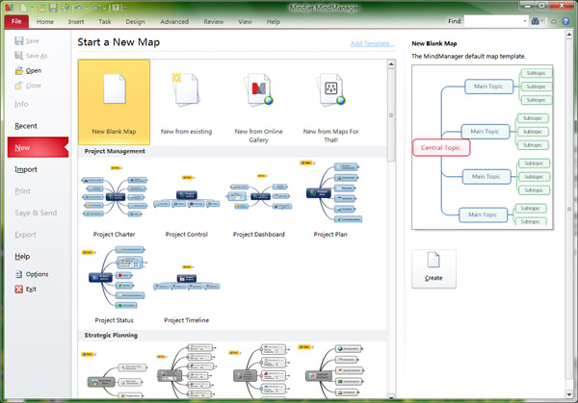Select Help in the backstage sidebar
This screenshot has height=403, width=578.
(x=22, y=256)
